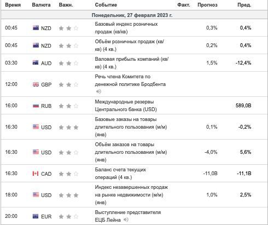
Task: Sort by the Время column header
Action: tap(13, 5)
